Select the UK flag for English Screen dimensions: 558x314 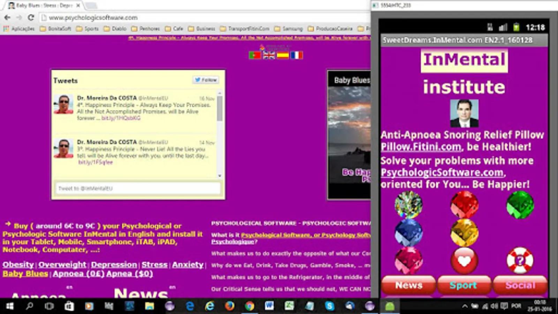269,55
